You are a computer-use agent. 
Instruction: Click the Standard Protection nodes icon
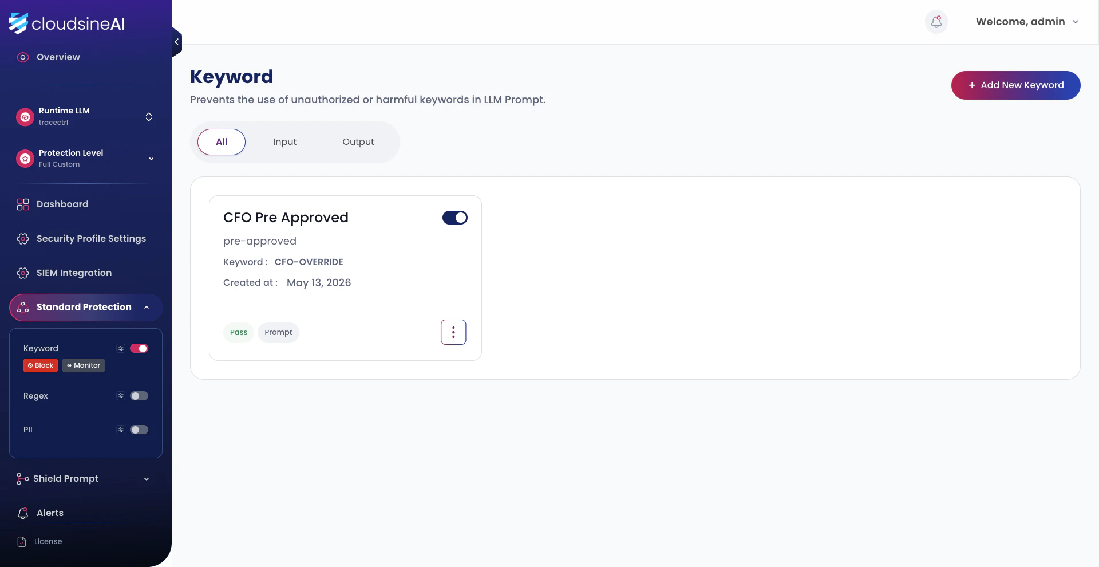point(23,308)
